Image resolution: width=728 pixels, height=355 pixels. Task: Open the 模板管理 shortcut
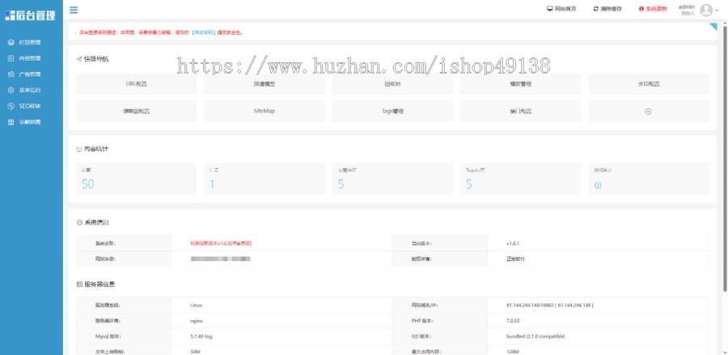point(520,84)
